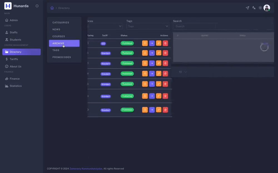This screenshot has width=278, height=173.
Task: Click the paper plane send icon
Action: pyautogui.click(x=247, y=8)
